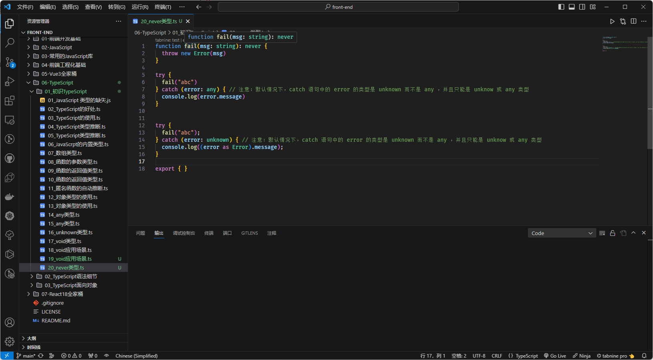Collapse the 06-TypeScript folder
Image resolution: width=653 pixels, height=360 pixels.
(x=57, y=82)
